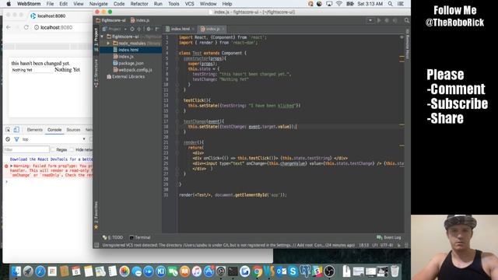Click 'this hasn't been changed yet.' text on page
Screen dimensions: 498x280
(40, 63)
